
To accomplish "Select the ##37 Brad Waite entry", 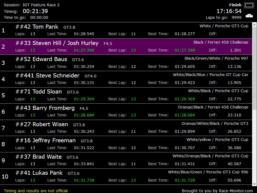I will click(x=126, y=160).
